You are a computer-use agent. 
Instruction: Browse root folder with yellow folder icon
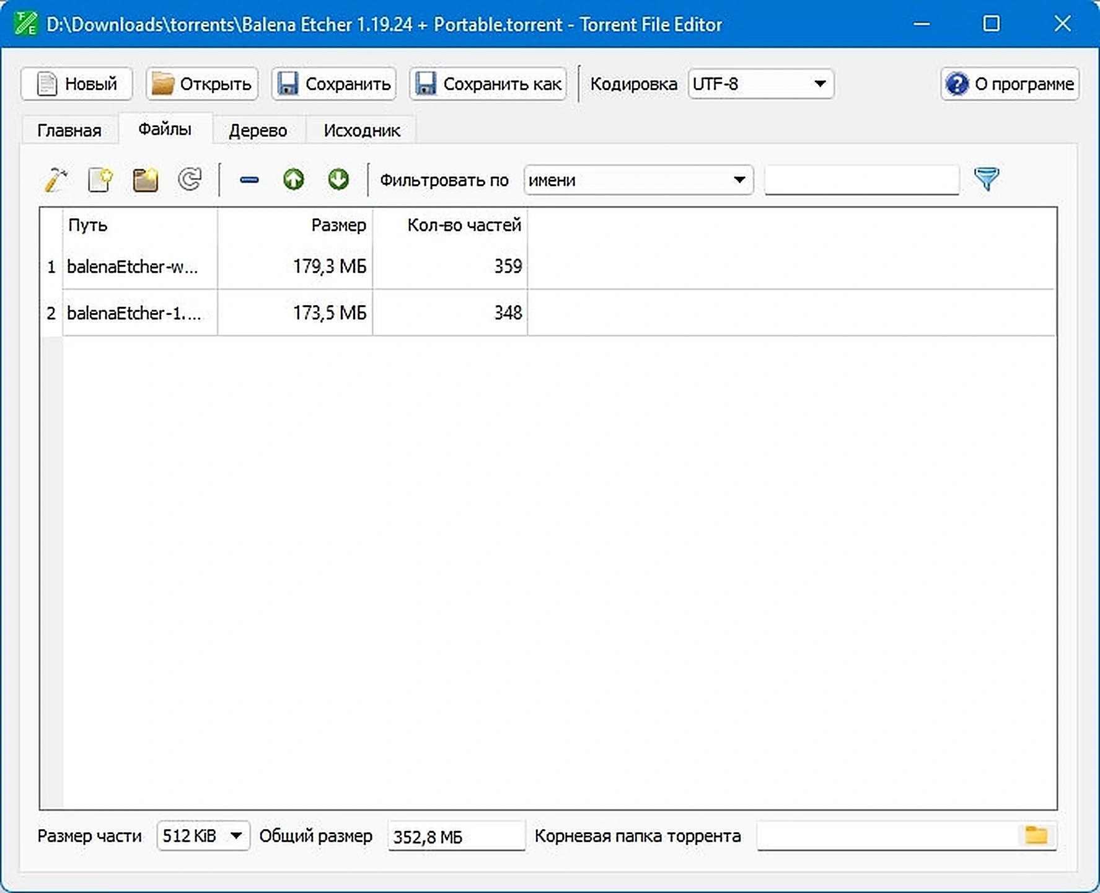tap(1036, 835)
